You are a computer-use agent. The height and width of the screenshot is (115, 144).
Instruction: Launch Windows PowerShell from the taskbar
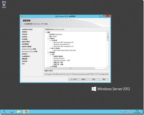click(x=12, y=112)
